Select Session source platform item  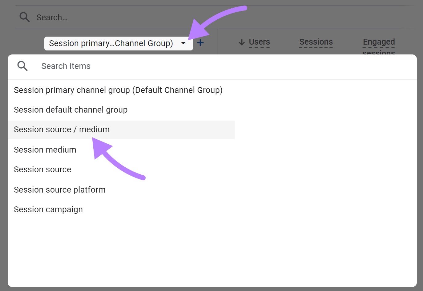coord(60,190)
